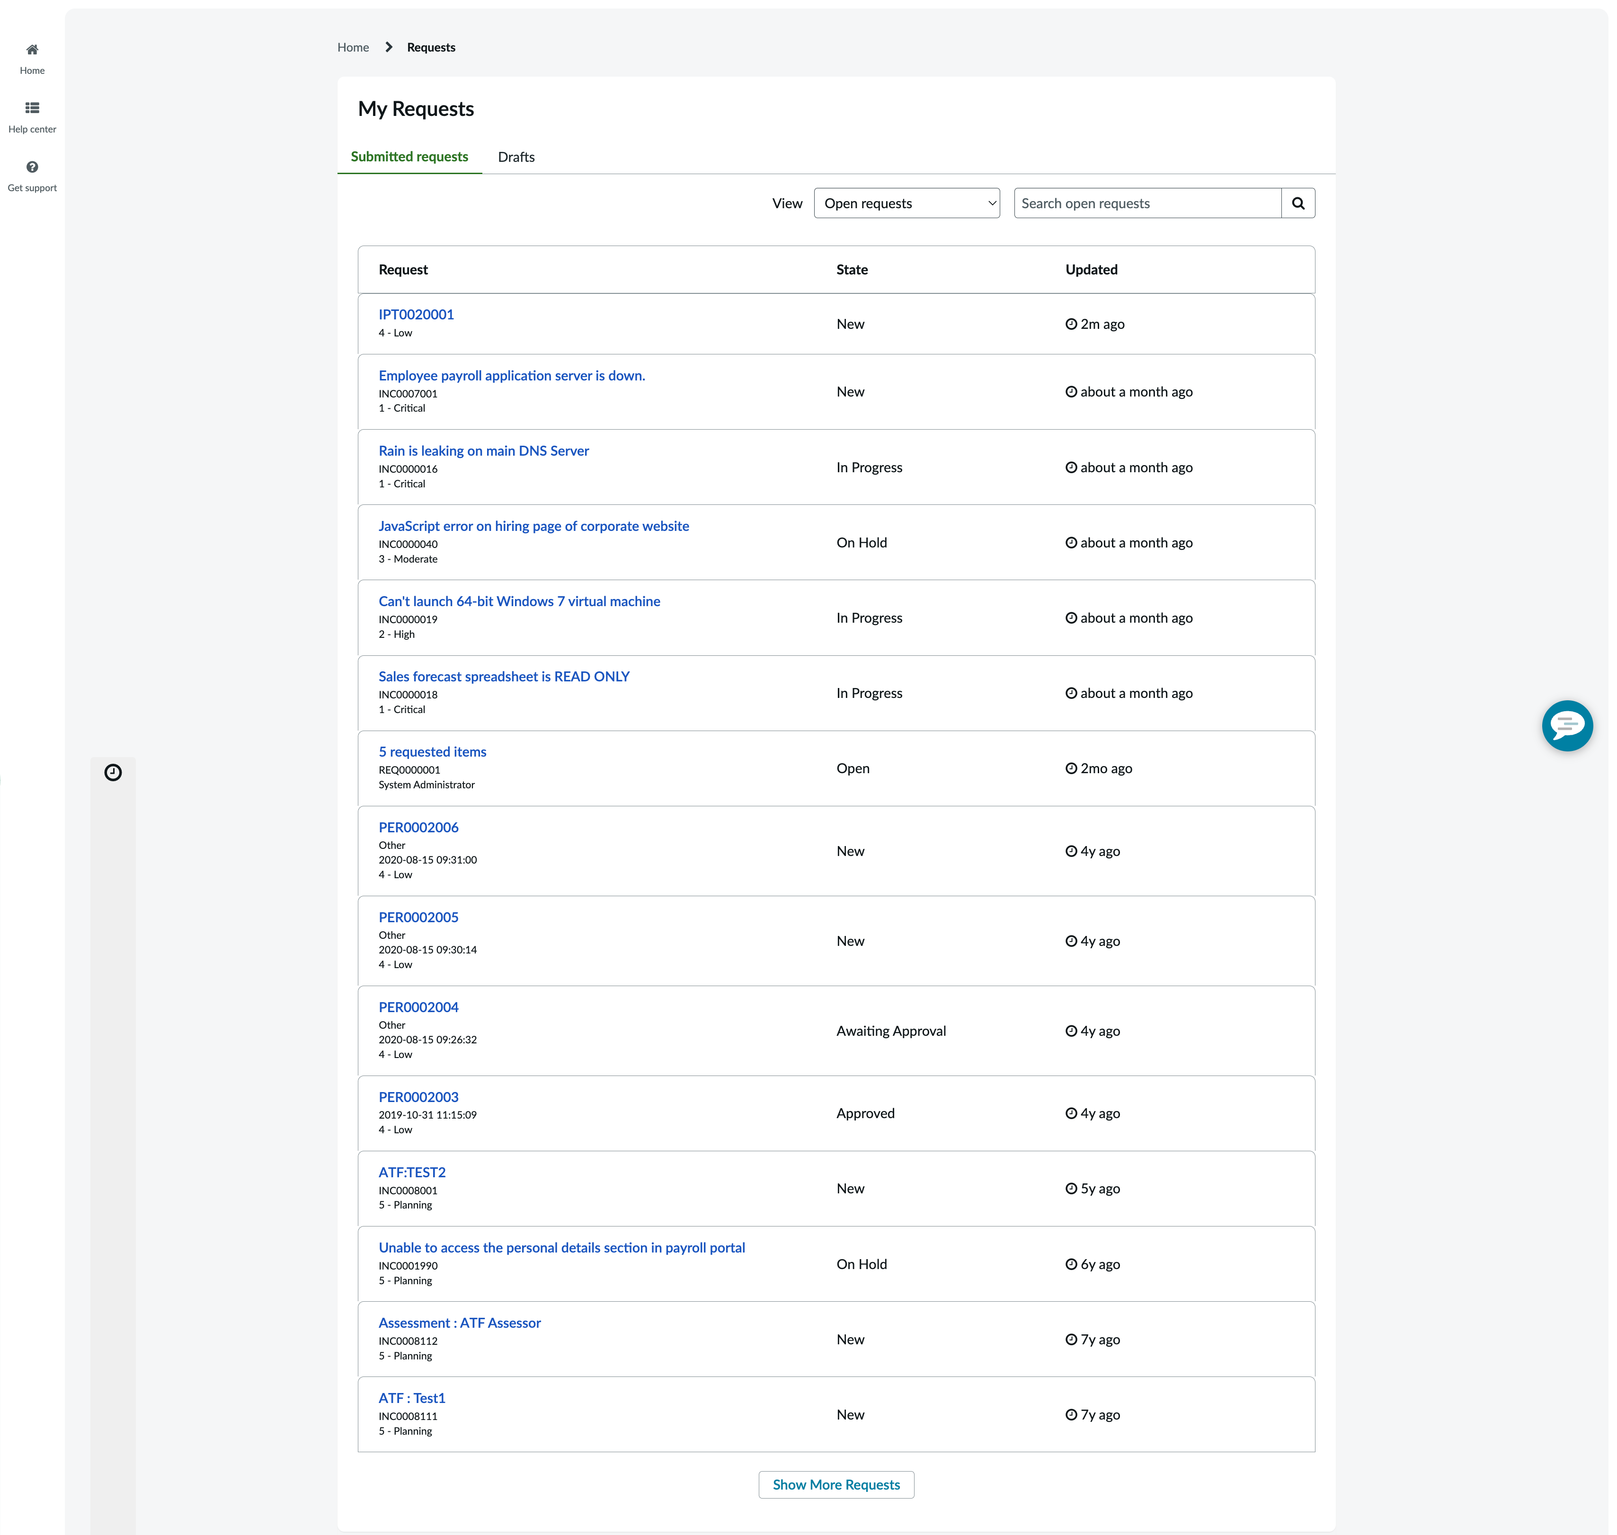Screen dimensions: 1617x1535
Task: Click the '2m ago' updated time
Action: point(1102,324)
